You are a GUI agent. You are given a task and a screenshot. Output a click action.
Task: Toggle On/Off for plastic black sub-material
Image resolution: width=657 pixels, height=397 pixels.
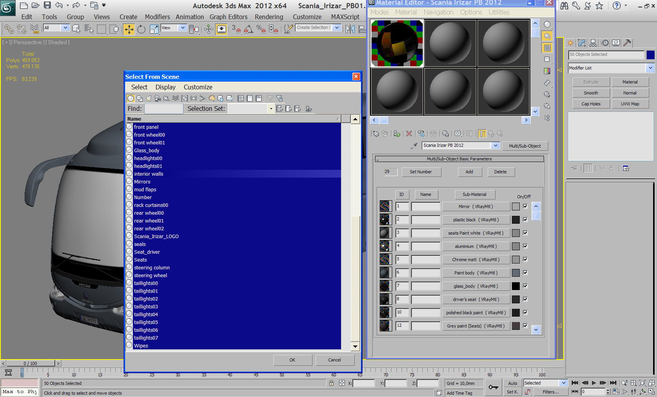click(525, 219)
